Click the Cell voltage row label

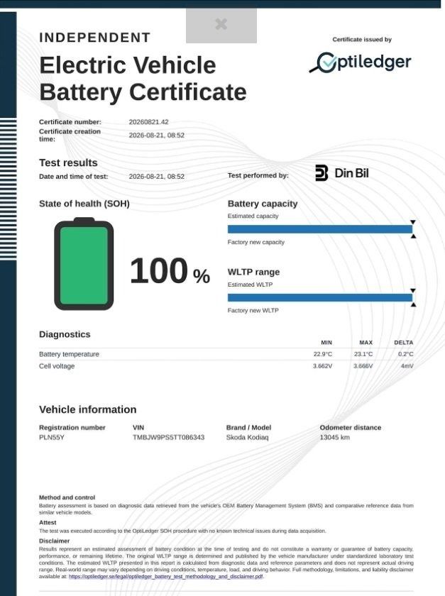(x=57, y=366)
